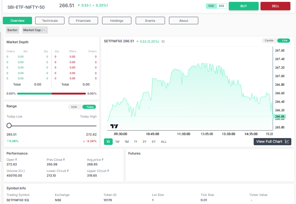Toggle chart type to Candle
296x204 pixels.
tap(269, 40)
